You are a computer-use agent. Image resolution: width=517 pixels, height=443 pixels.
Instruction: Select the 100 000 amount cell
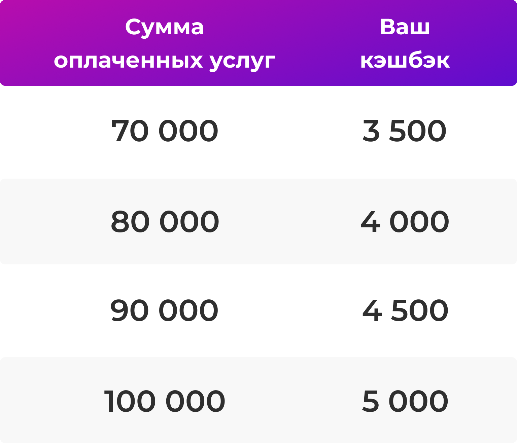165,401
